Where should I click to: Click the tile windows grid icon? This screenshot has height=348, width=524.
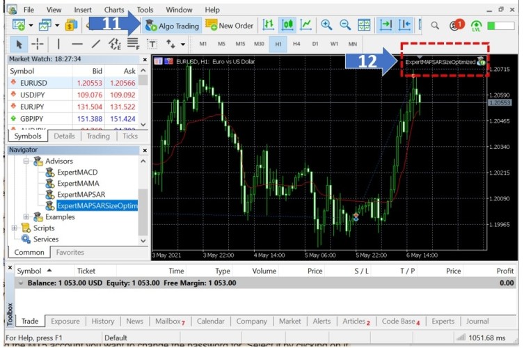[363, 26]
